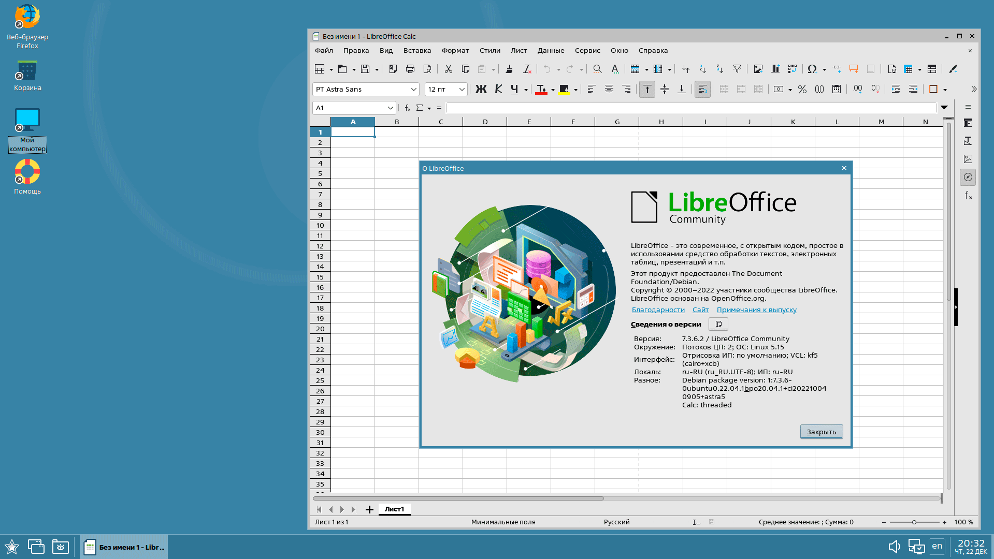Image resolution: width=994 pixels, height=559 pixels.
Task: Click the Special Character omega icon
Action: [812, 69]
